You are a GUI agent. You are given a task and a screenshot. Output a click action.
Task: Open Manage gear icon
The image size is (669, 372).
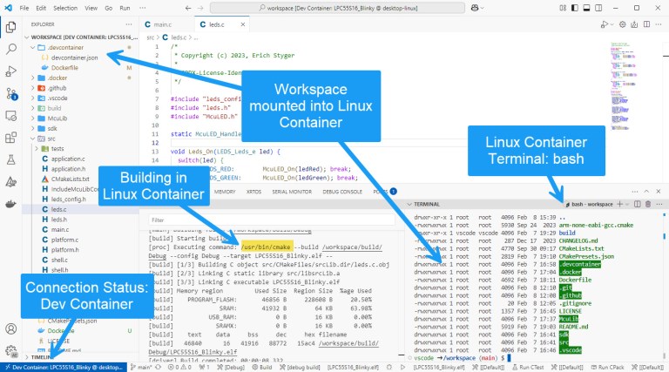click(x=11, y=351)
